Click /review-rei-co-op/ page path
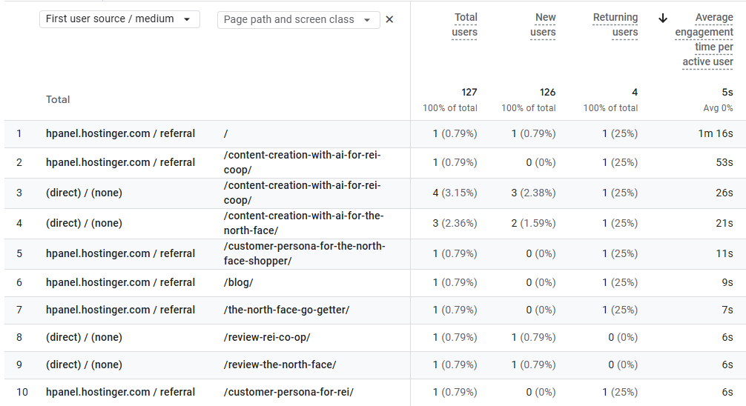This screenshot has height=406, width=746. point(266,337)
